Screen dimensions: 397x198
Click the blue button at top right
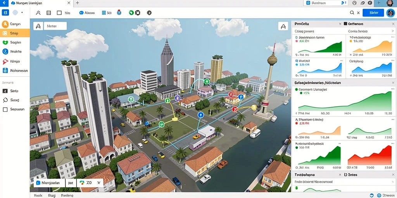click(x=373, y=13)
